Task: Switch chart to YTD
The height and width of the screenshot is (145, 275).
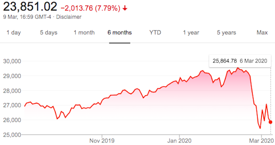Action: [x=155, y=32]
